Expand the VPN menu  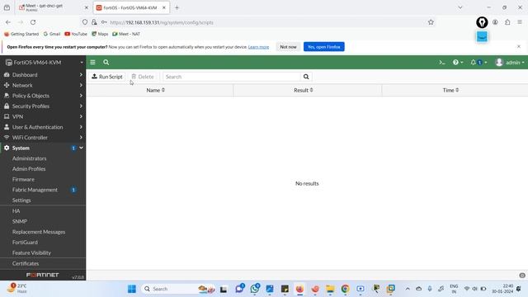(43, 116)
